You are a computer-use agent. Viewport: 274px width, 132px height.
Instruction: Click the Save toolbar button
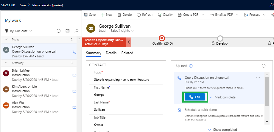pyautogui.click(x=90, y=15)
